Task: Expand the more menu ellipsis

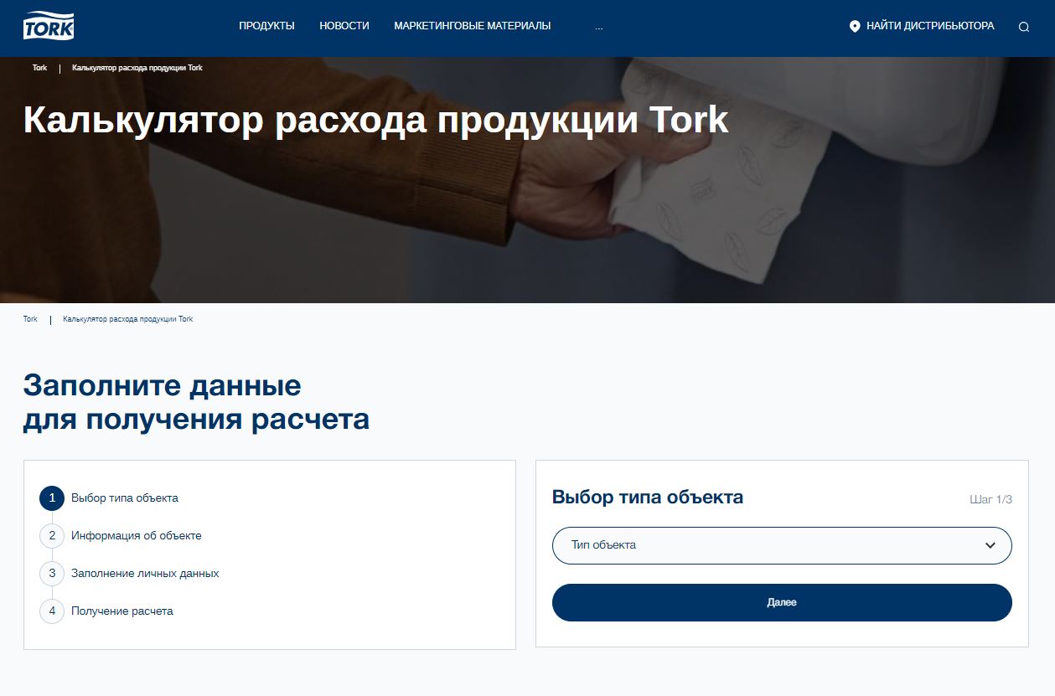Action: 599,27
